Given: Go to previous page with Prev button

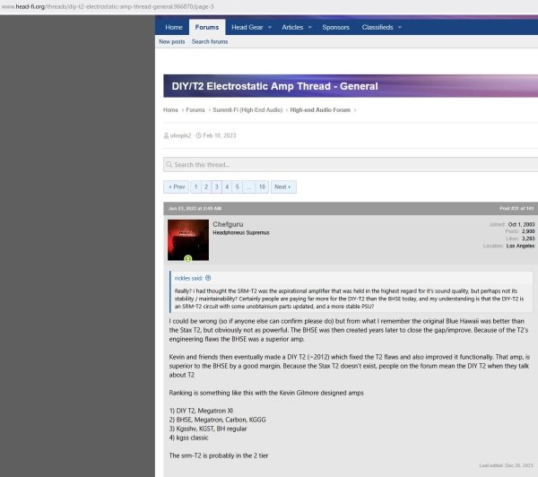Looking at the screenshot, I should click(177, 186).
